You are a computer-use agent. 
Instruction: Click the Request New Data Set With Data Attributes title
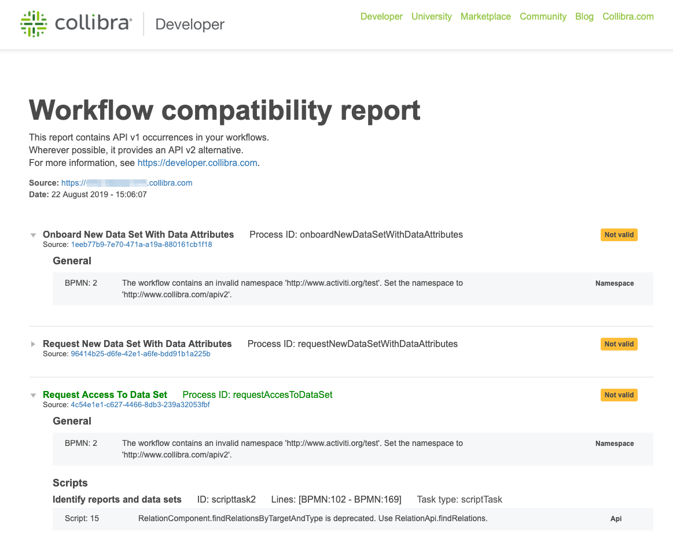point(137,344)
